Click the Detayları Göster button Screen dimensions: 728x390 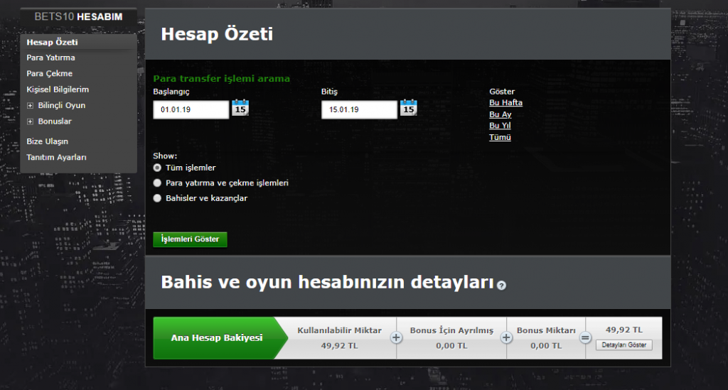tap(624, 345)
